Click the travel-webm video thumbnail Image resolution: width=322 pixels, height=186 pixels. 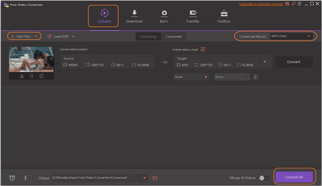pyautogui.click(x=31, y=59)
